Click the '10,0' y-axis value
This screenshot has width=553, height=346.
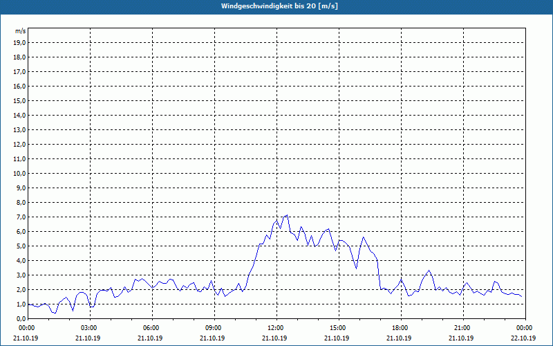(19, 174)
